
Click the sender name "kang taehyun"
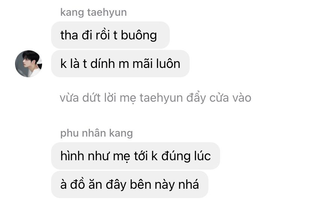[94, 12]
